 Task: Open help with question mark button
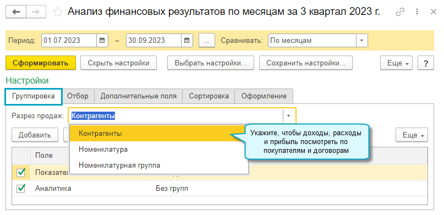pyautogui.click(x=426, y=63)
